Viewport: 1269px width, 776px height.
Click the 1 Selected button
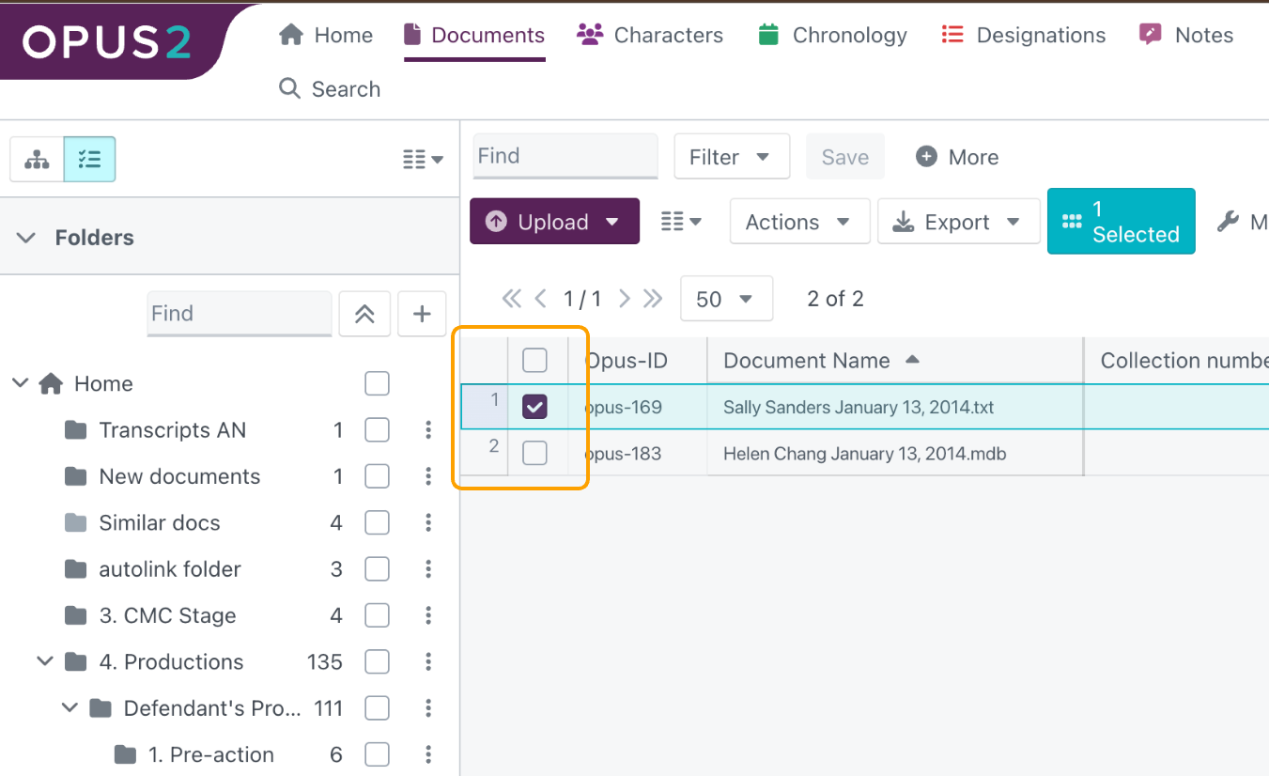pyautogui.click(x=1122, y=222)
